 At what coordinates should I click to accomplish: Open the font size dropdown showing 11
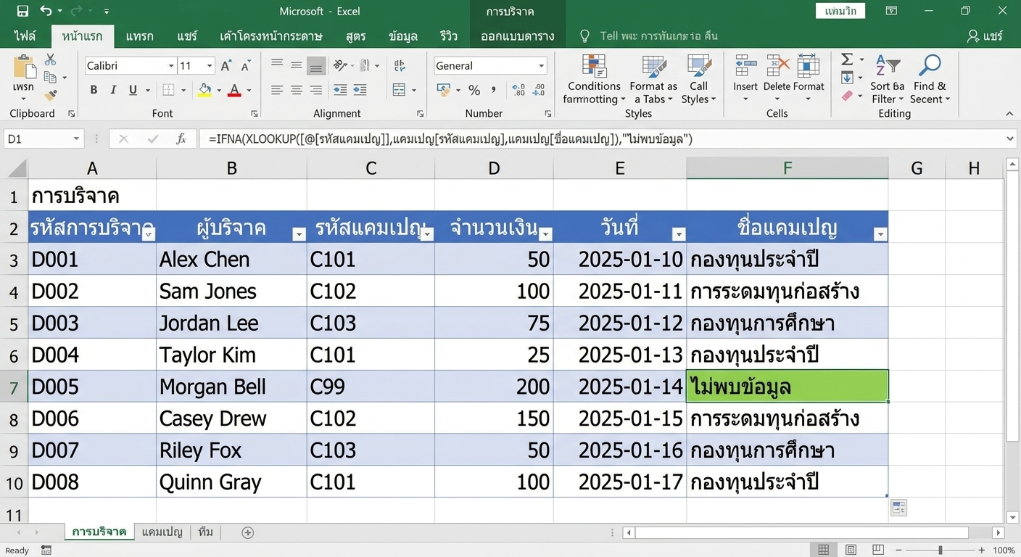click(210, 66)
